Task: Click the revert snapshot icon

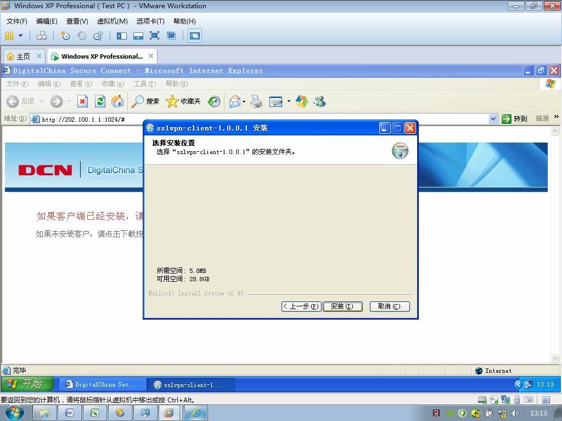Action: point(82,36)
